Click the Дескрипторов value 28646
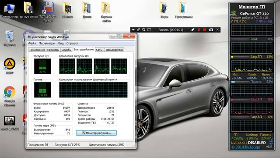 pos(111,108)
